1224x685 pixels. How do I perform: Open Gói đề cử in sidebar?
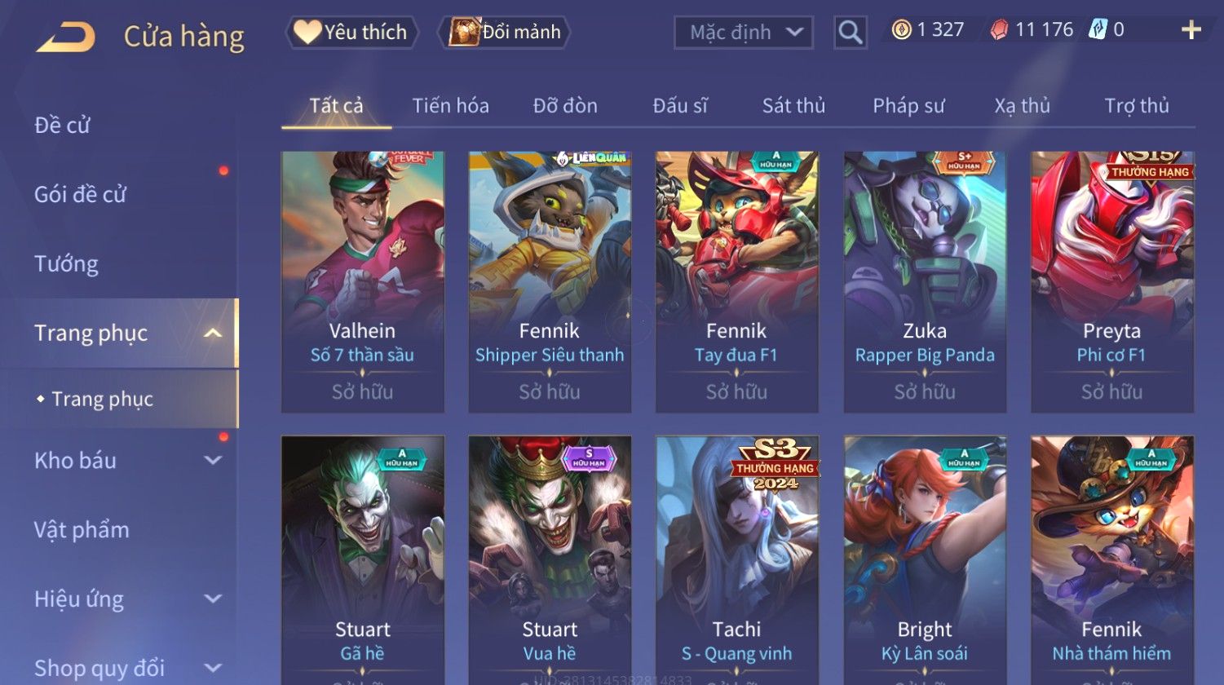(x=80, y=194)
